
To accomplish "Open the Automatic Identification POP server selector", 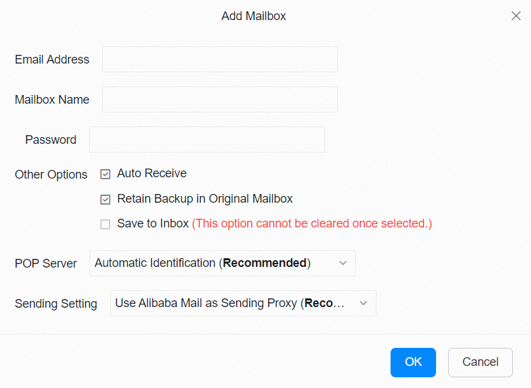I will [214, 264].
